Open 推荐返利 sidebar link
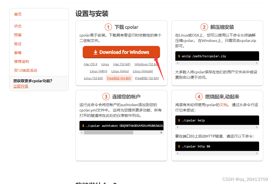Image resolution: width=272 pixels, height=184 pixels. 21,62
